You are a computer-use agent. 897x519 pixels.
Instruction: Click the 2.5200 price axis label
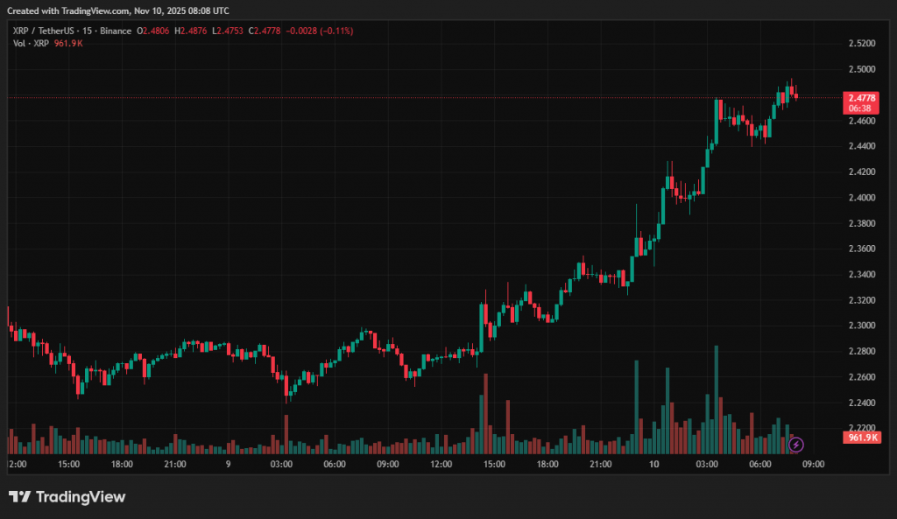click(x=861, y=43)
